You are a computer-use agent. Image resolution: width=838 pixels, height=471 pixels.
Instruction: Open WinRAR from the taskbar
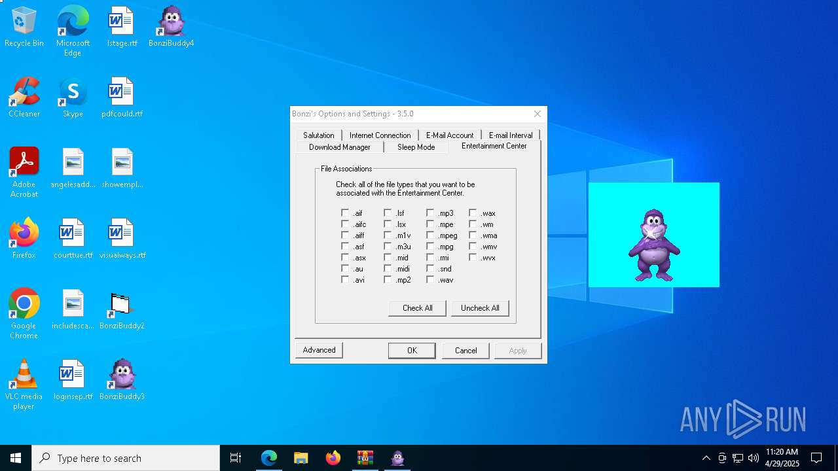365,458
